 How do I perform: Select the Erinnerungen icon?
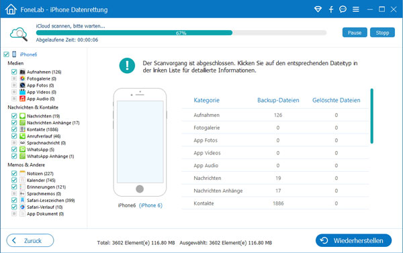23,187
